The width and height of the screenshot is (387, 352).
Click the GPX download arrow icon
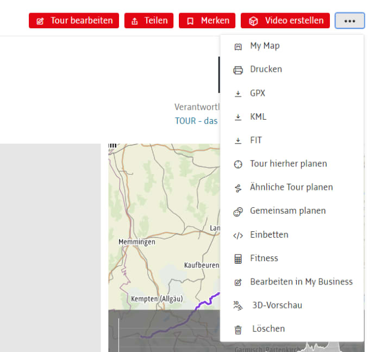(x=238, y=94)
